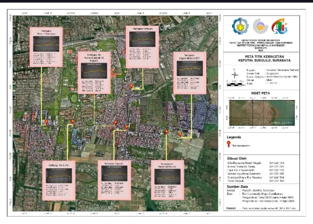Open the chart in the right-side callout
The width and height of the screenshot is (313, 224).
tap(190, 68)
